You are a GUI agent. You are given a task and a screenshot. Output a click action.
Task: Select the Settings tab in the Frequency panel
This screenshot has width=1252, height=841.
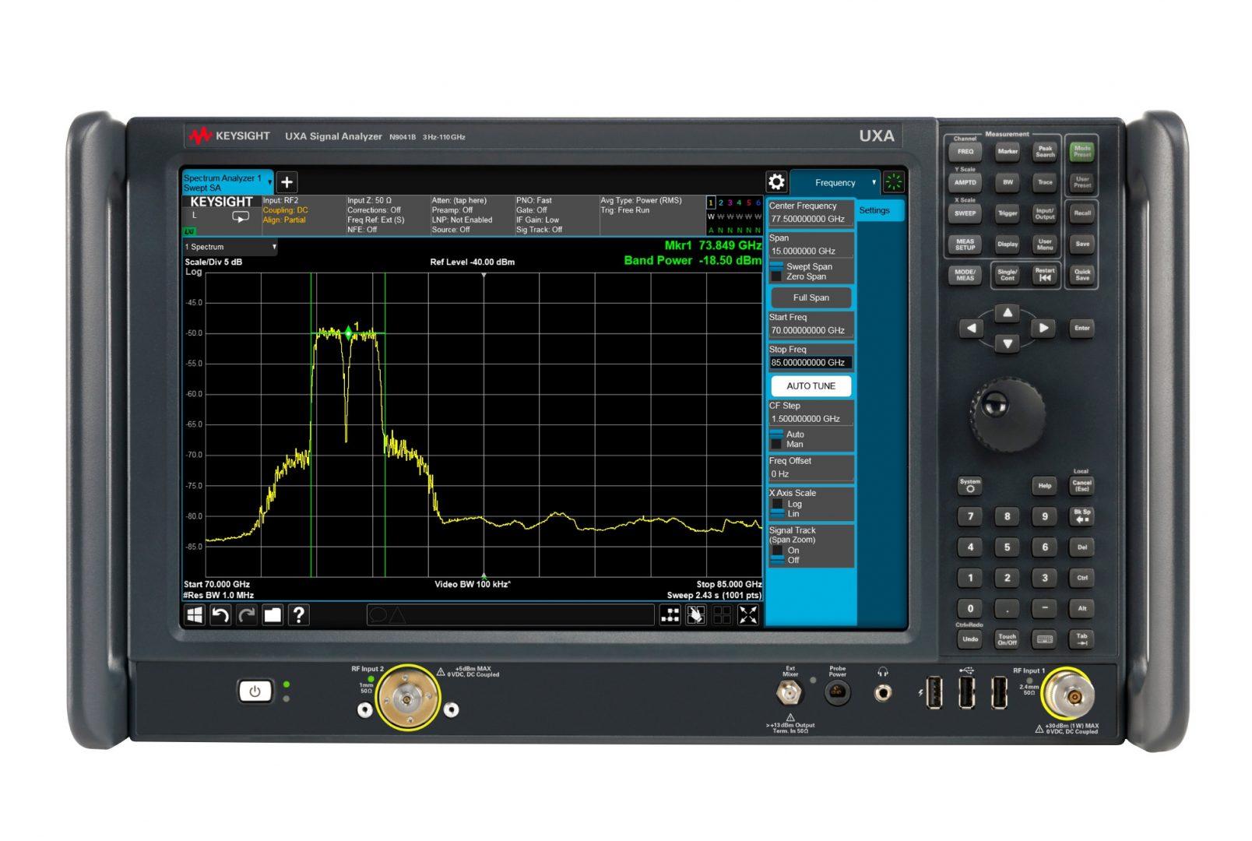tap(874, 210)
